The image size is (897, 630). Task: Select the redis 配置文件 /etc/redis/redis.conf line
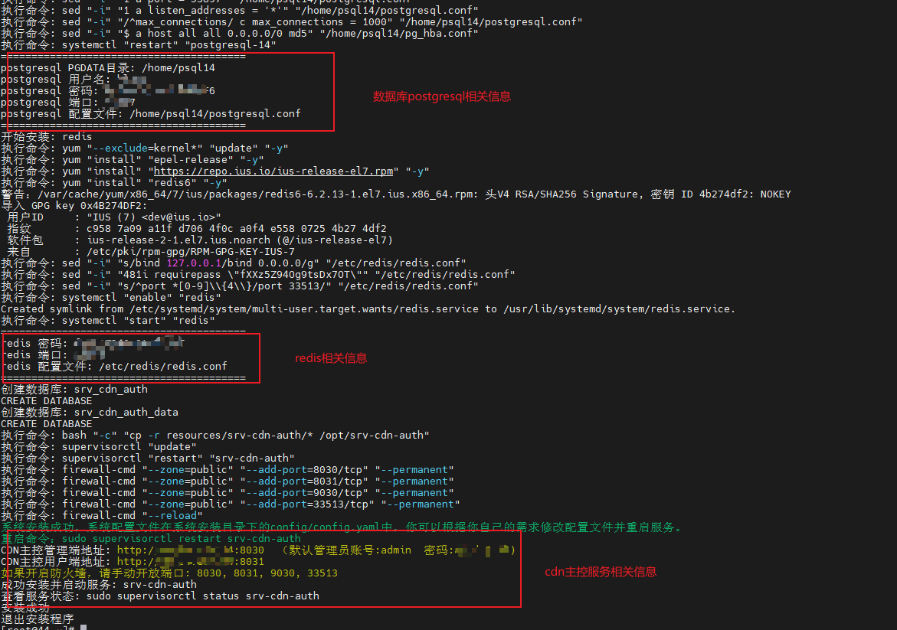tap(114, 367)
